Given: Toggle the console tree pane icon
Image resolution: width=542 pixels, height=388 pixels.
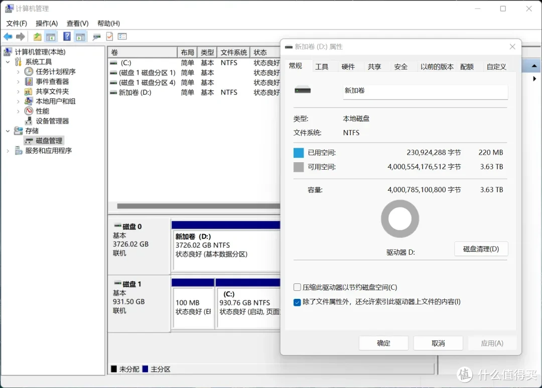Looking at the screenshot, I should point(51,36).
